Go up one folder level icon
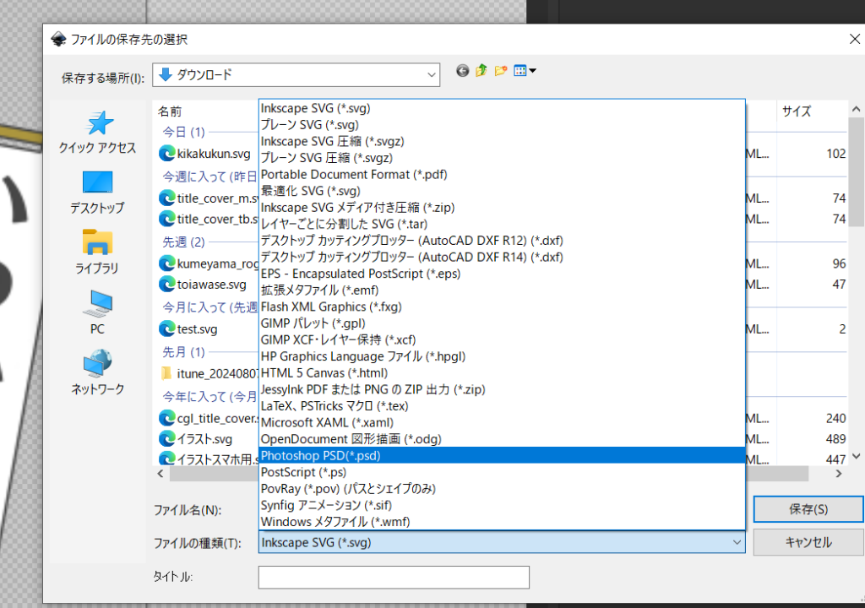This screenshot has width=865, height=608. 481,71
